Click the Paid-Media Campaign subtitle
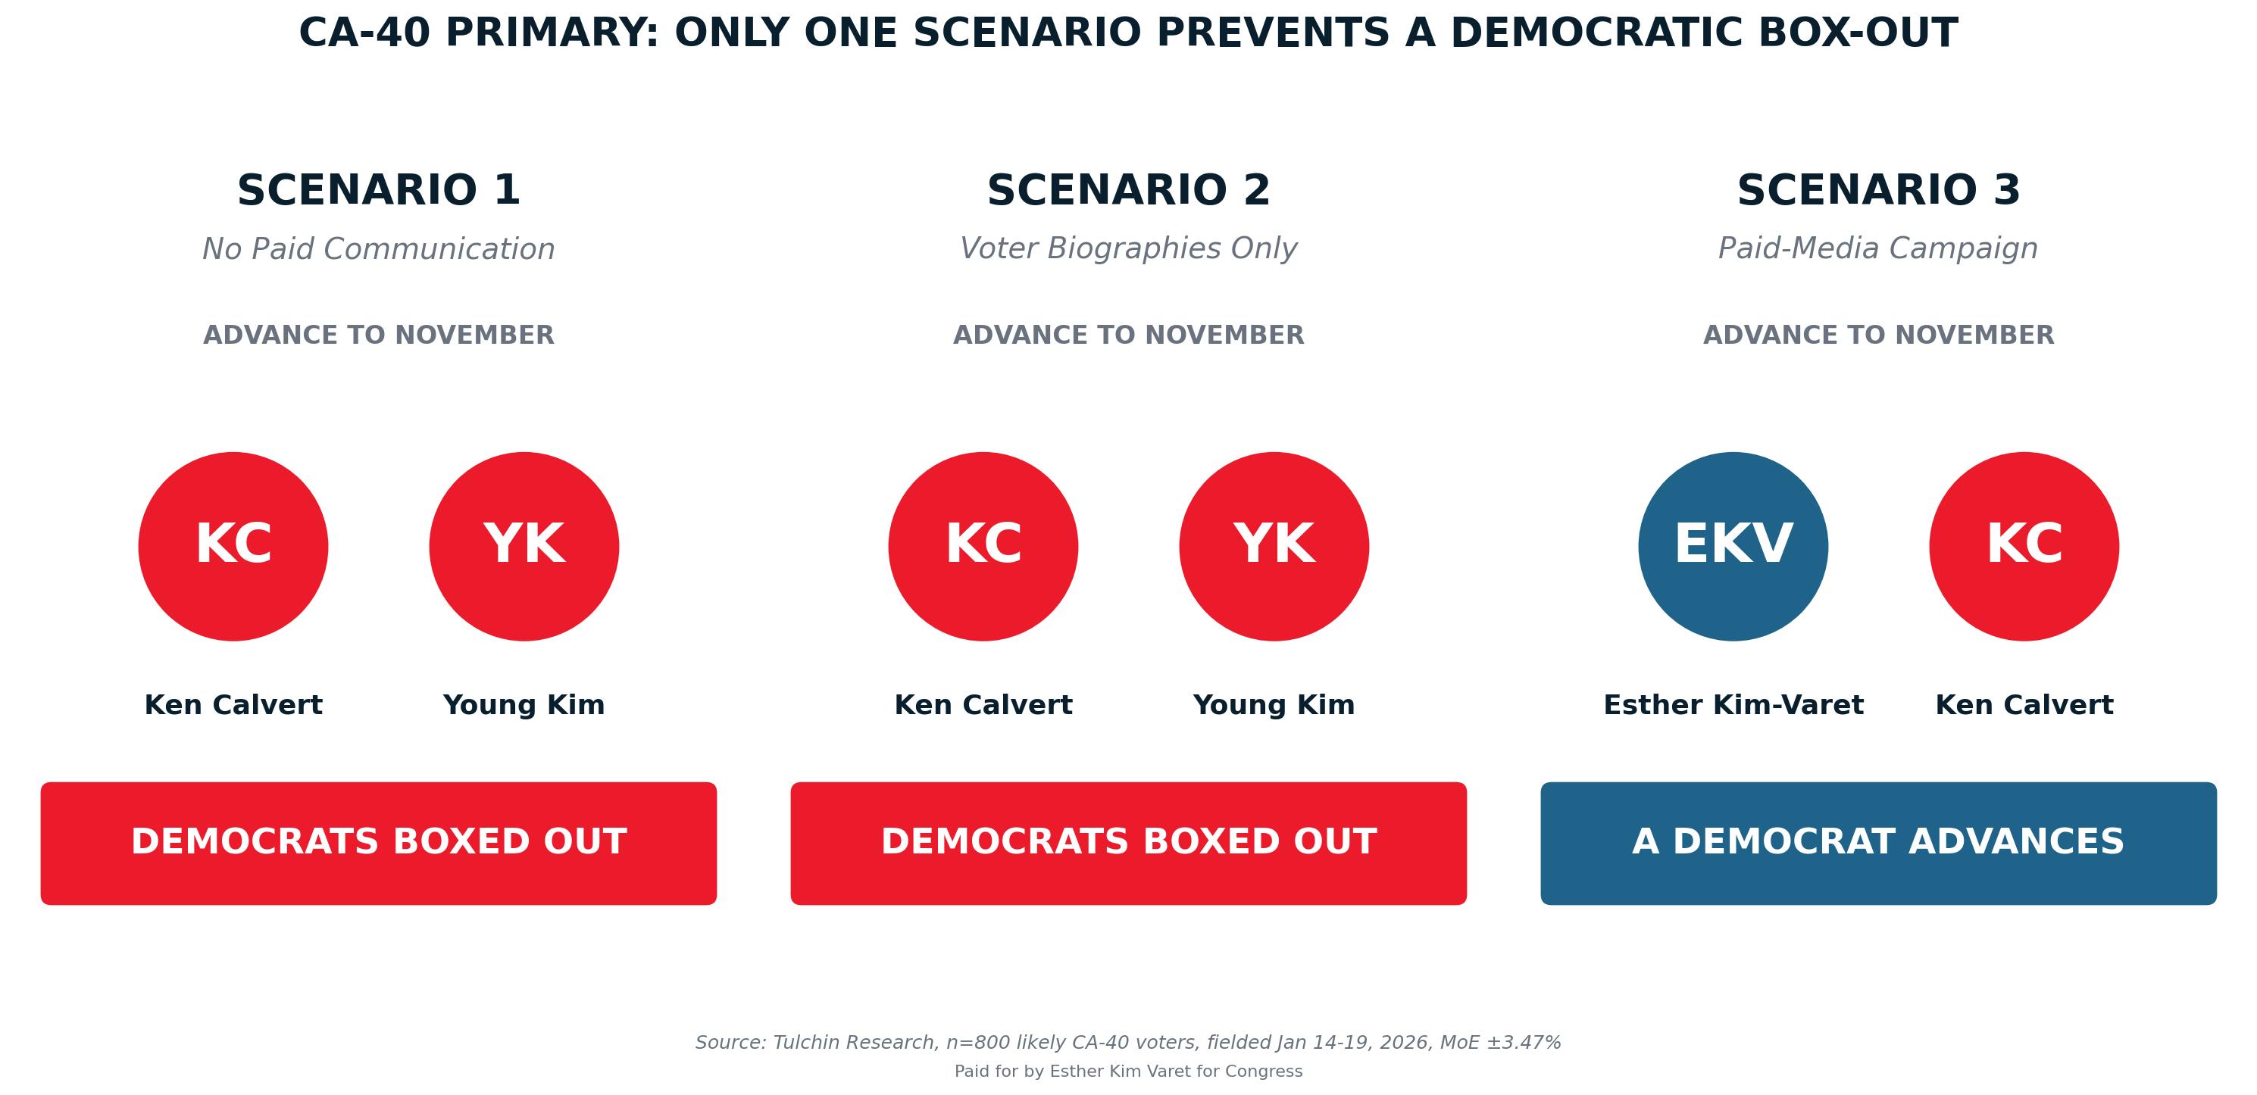This screenshot has width=2257, height=1095. point(1878,249)
